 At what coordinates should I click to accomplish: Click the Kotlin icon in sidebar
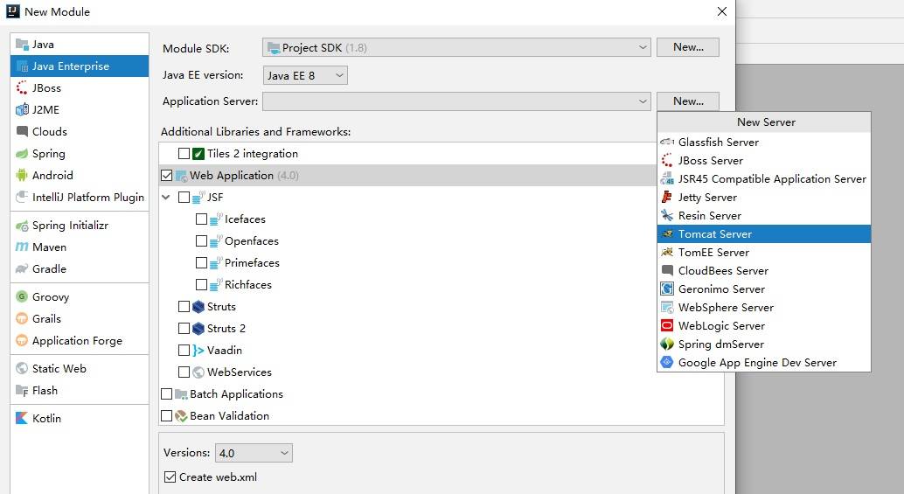pyautogui.click(x=22, y=419)
